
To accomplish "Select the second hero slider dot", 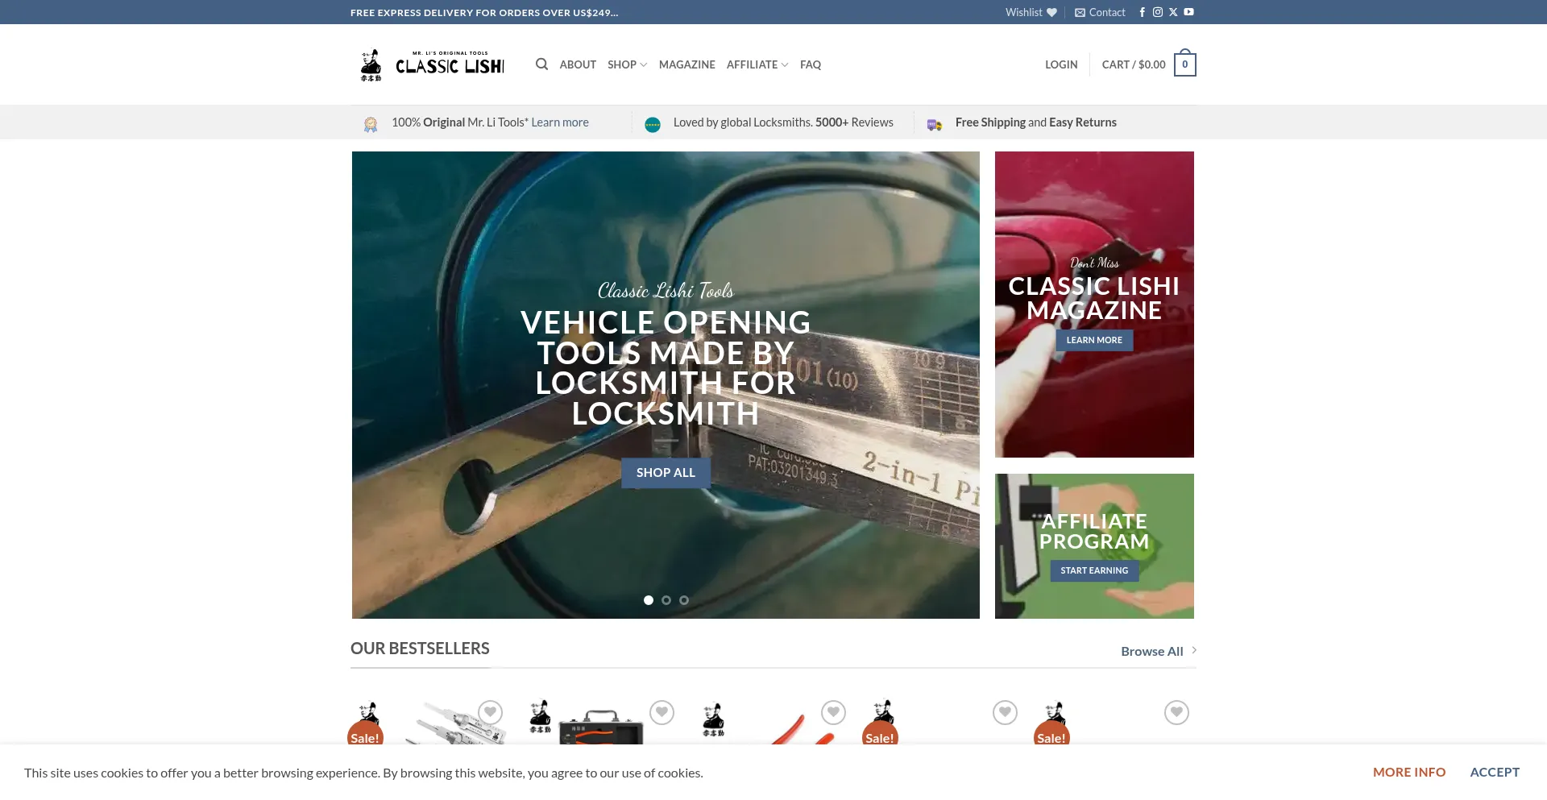I will 666,600.
